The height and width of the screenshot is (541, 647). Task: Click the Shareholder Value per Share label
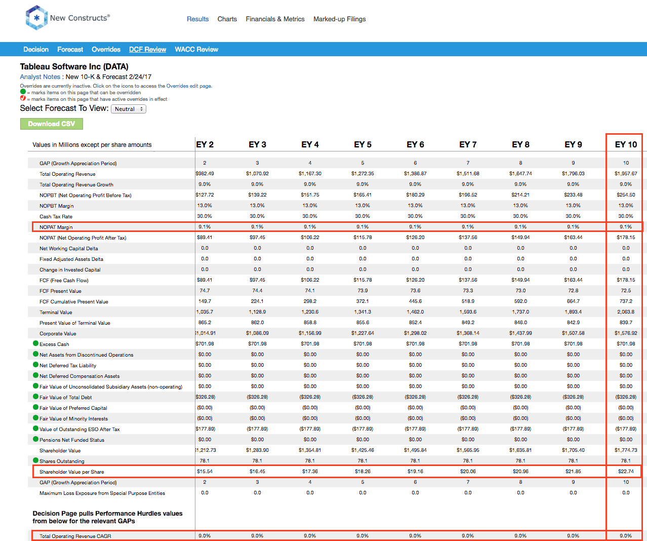pyautogui.click(x=72, y=472)
